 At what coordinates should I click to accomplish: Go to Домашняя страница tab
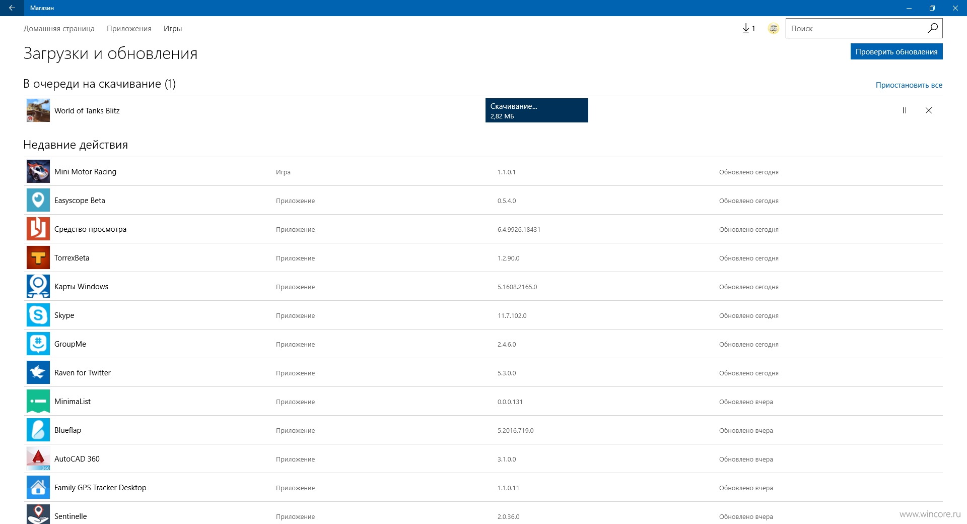[x=59, y=29]
